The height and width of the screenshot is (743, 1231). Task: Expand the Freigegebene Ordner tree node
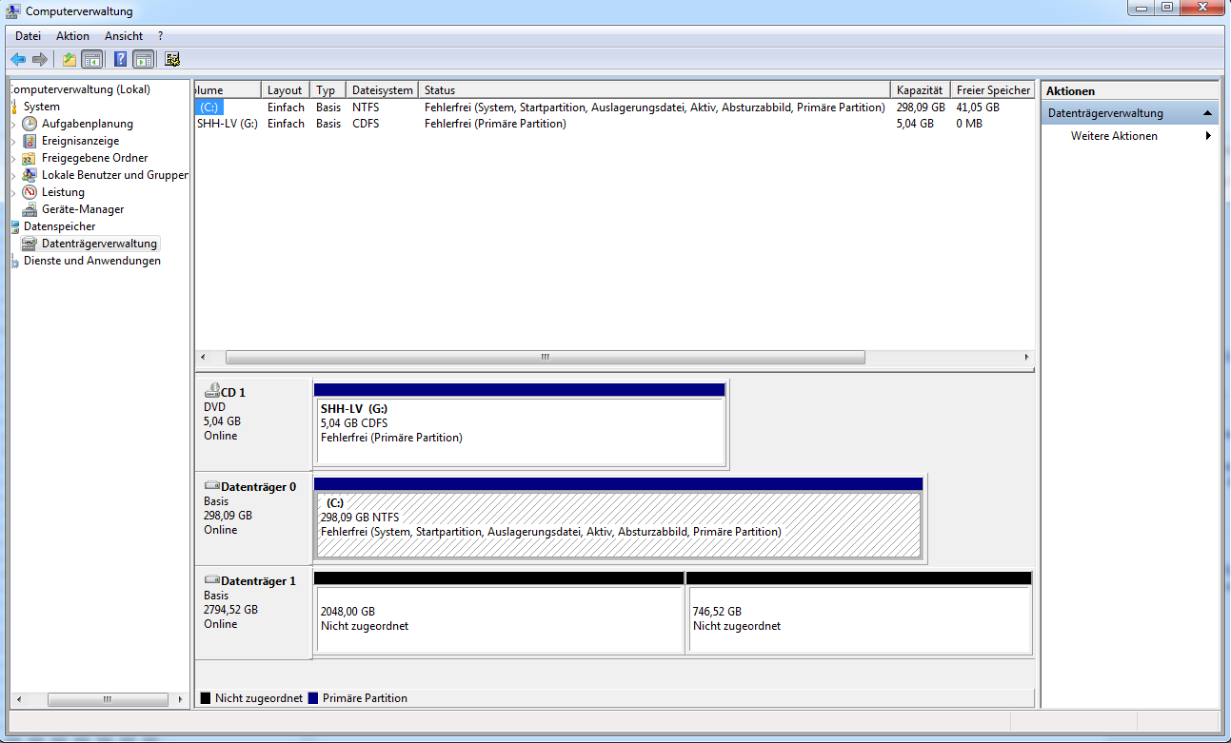(13, 158)
